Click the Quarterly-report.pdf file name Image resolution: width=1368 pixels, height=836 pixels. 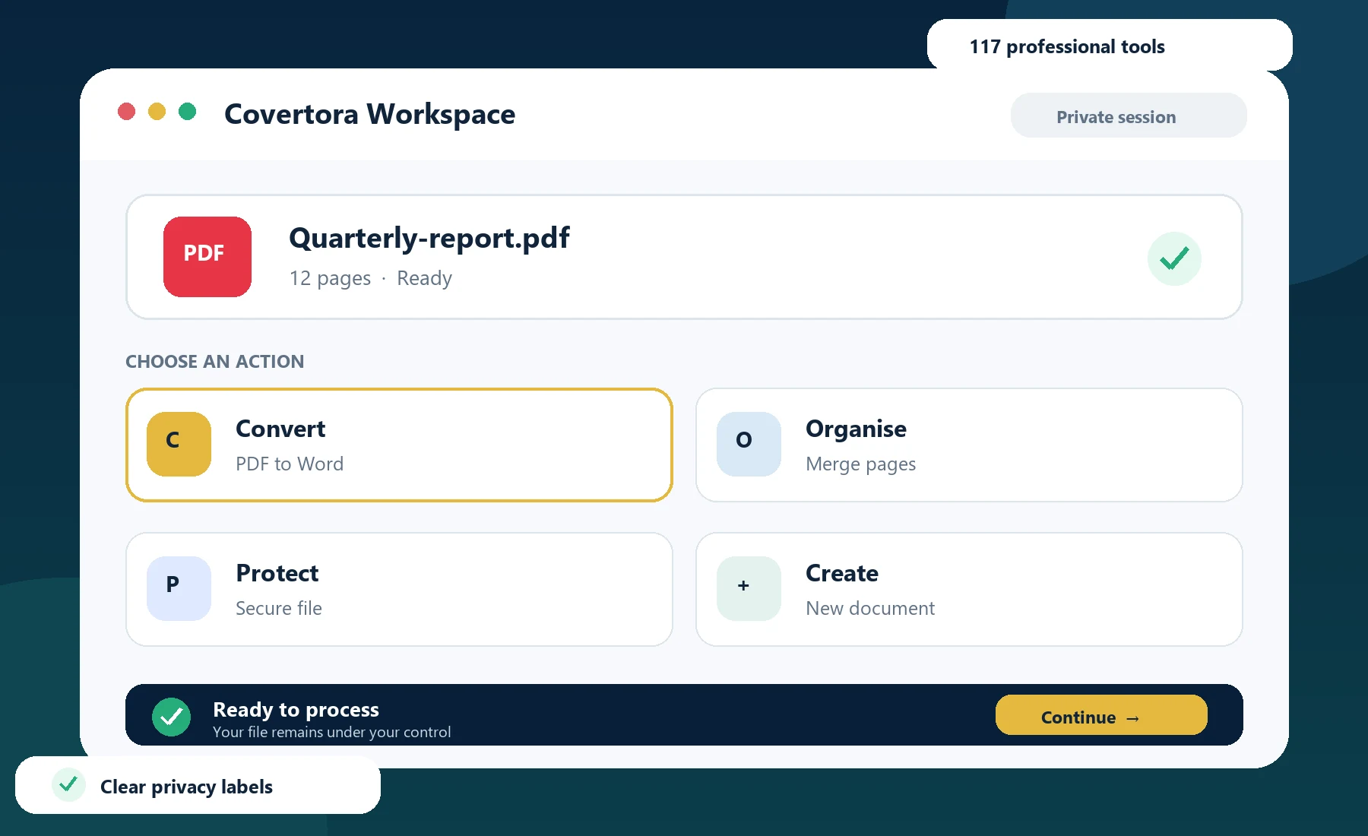tap(429, 239)
